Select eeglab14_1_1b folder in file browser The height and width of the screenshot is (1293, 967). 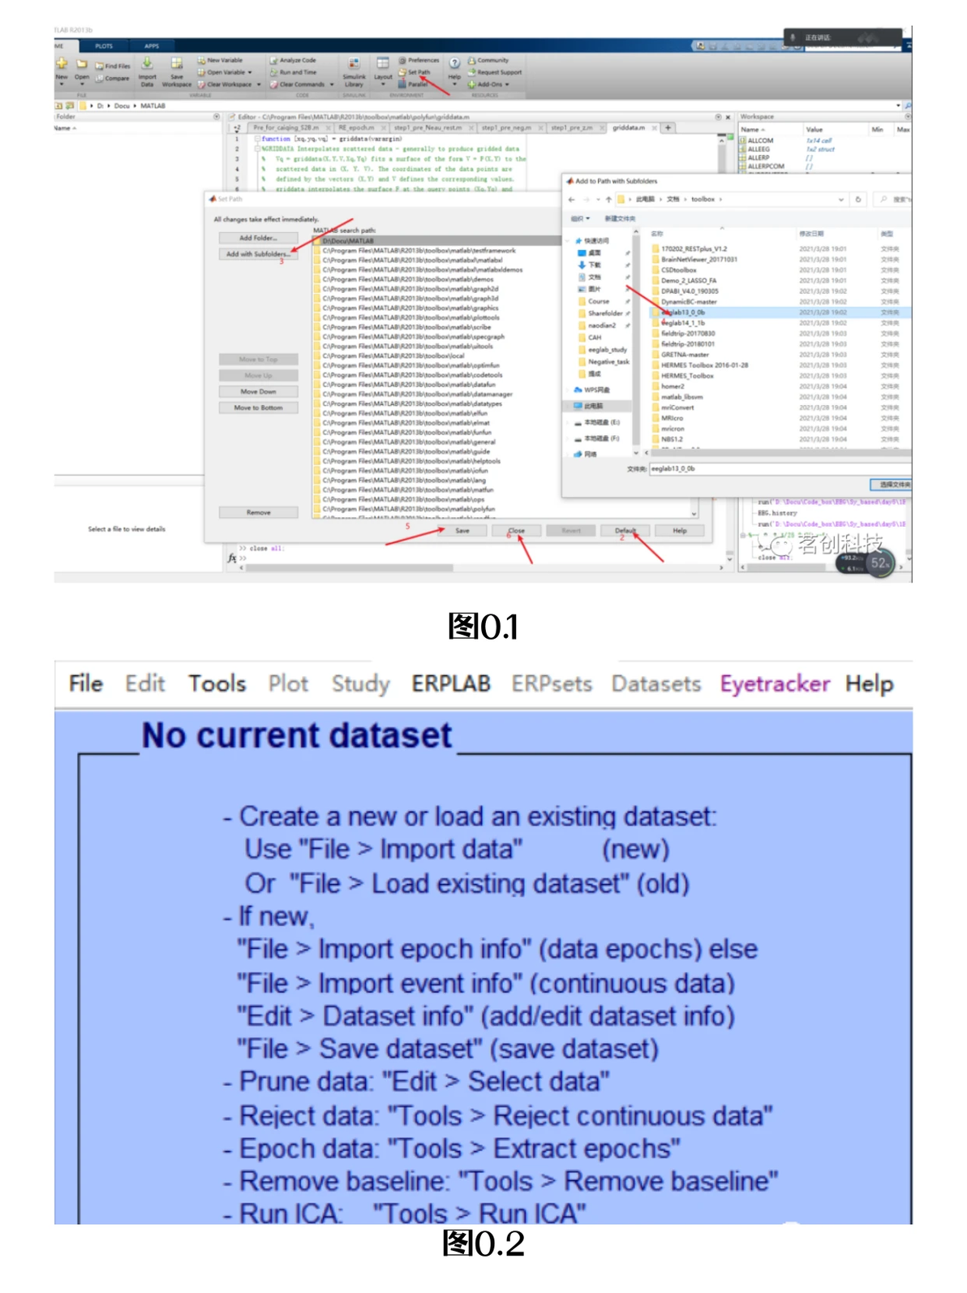coord(682,322)
